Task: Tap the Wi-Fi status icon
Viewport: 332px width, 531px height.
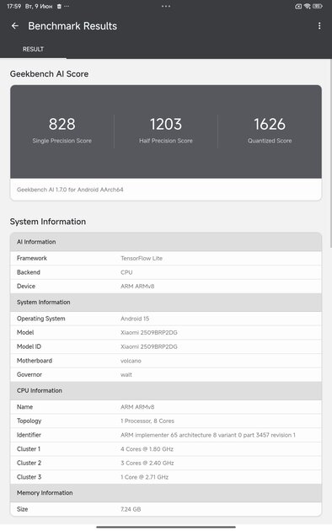Action: tap(308, 6)
